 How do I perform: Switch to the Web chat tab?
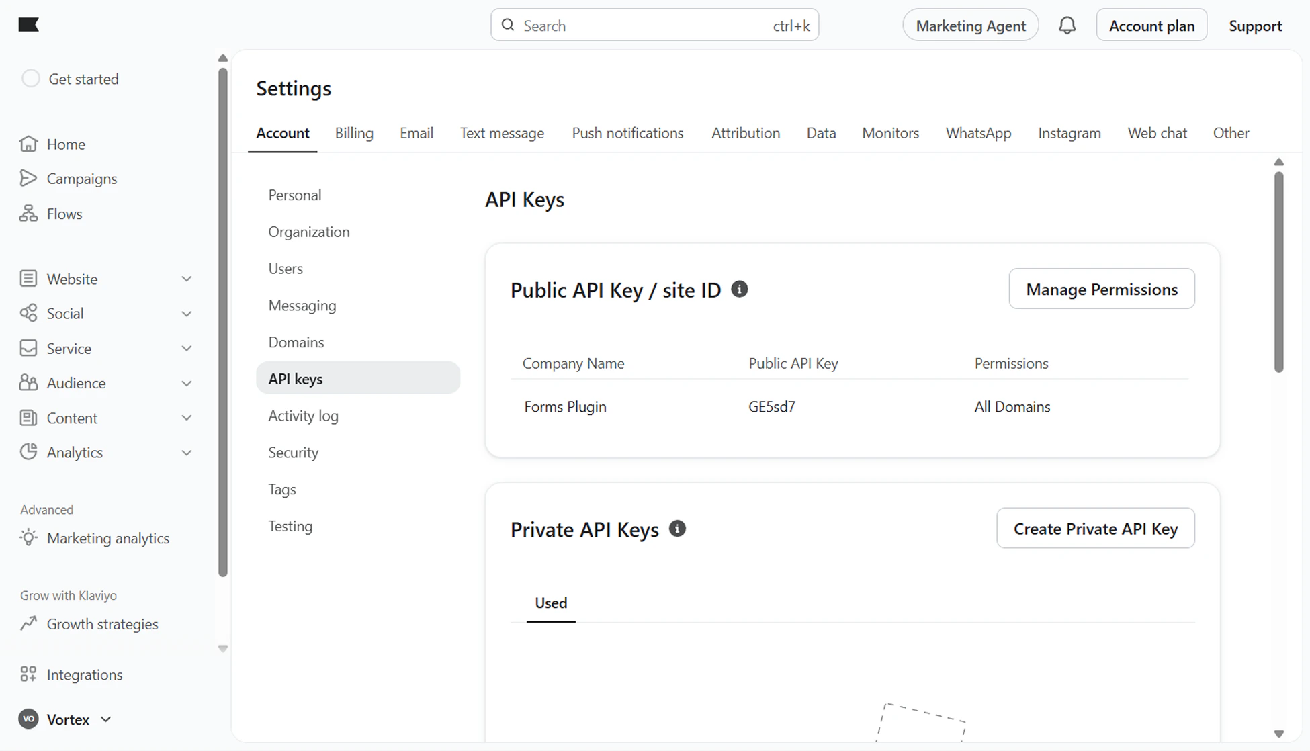[x=1157, y=133]
